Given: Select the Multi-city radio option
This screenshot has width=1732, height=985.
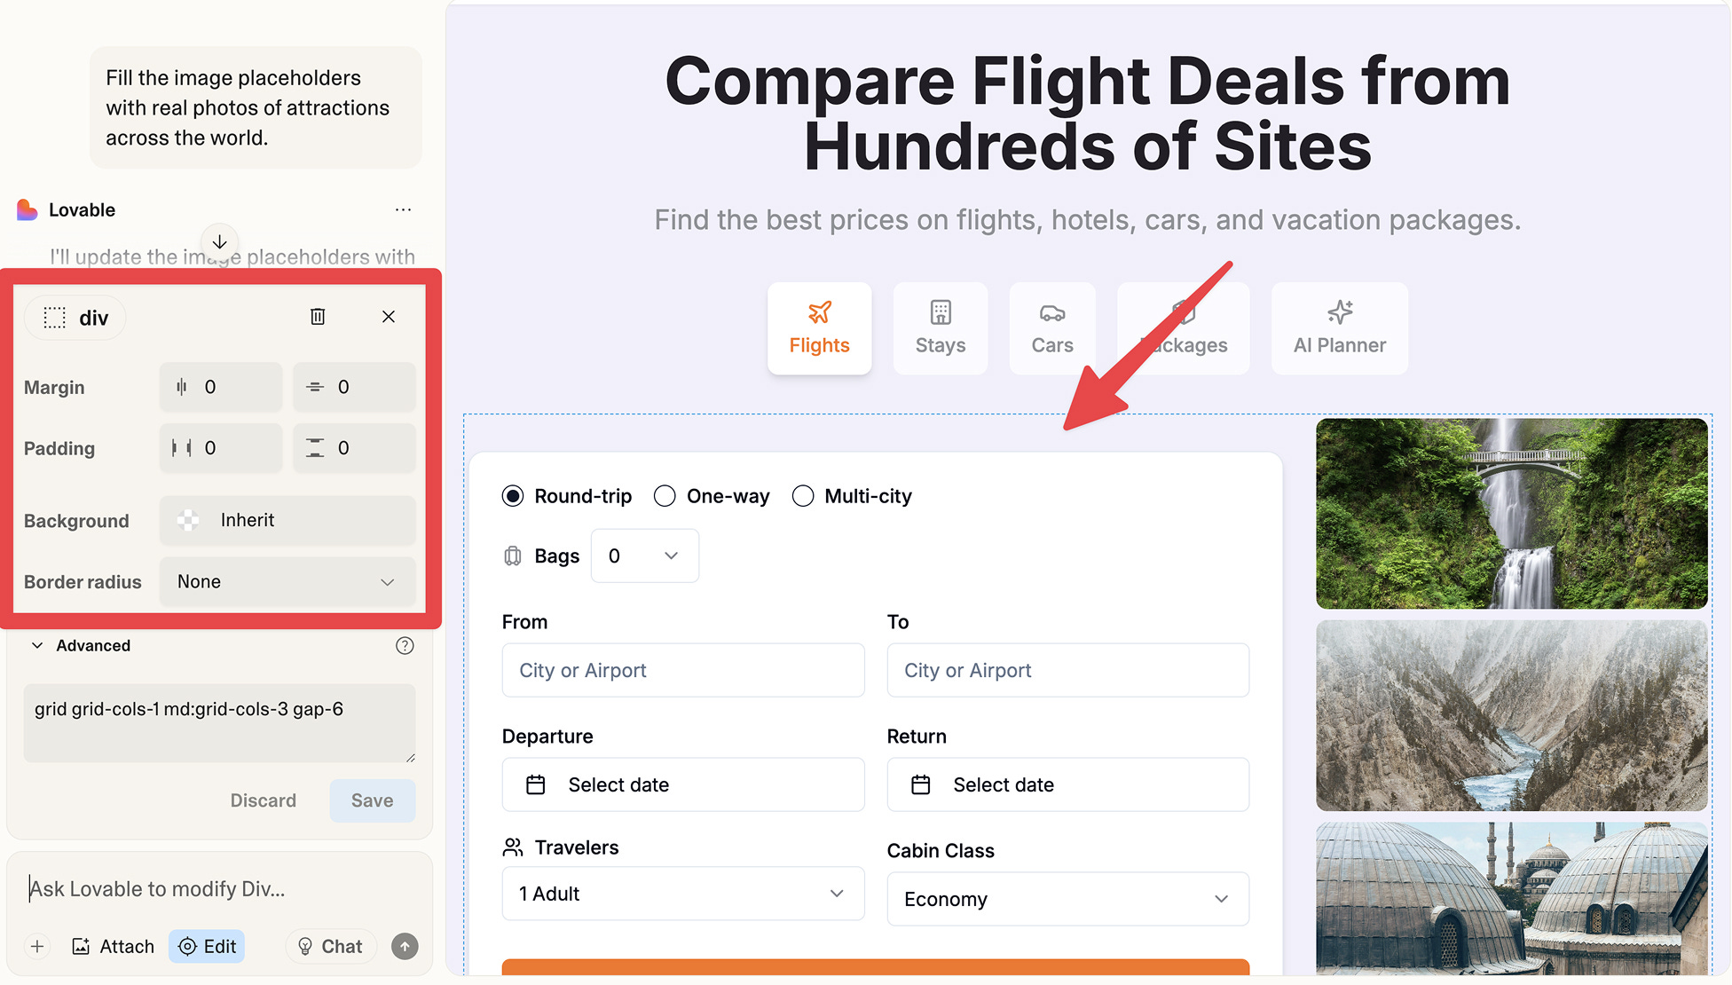Looking at the screenshot, I should (x=803, y=496).
